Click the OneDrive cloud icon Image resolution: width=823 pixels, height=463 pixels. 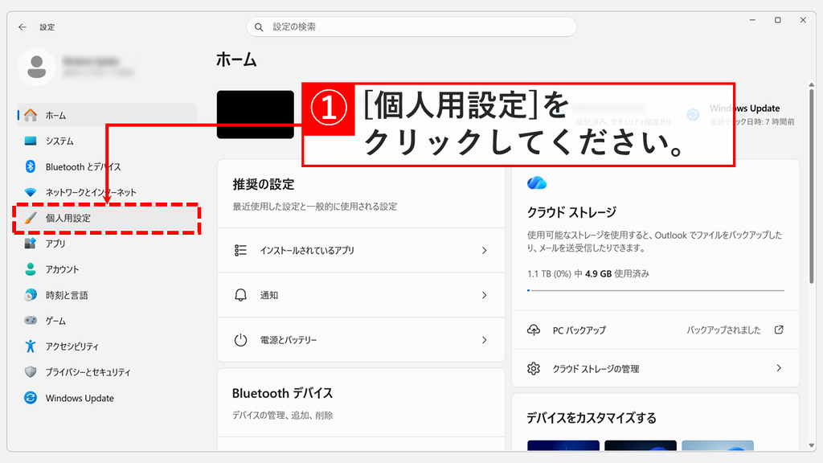click(536, 183)
